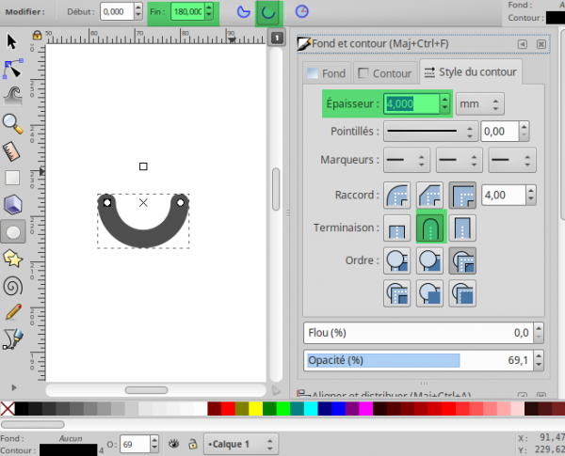The width and height of the screenshot is (565, 456).
Task: Activate the Star and polygon tool
Action: point(13,259)
